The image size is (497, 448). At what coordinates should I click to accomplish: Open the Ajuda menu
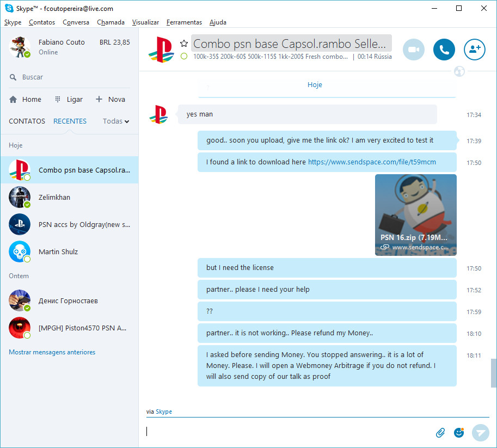pos(218,22)
